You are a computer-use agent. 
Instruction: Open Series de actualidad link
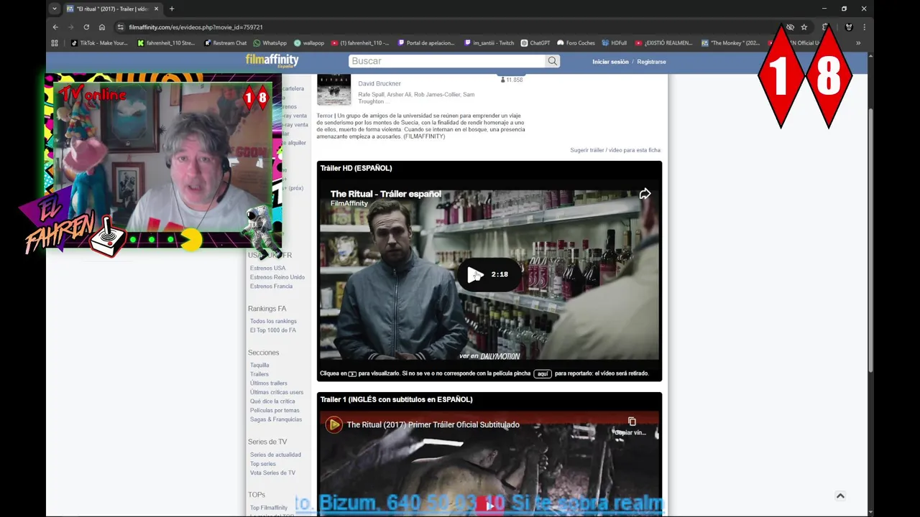tap(275, 455)
